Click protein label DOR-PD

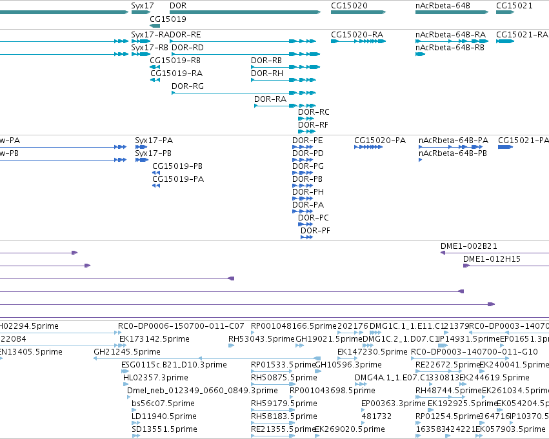308,153
